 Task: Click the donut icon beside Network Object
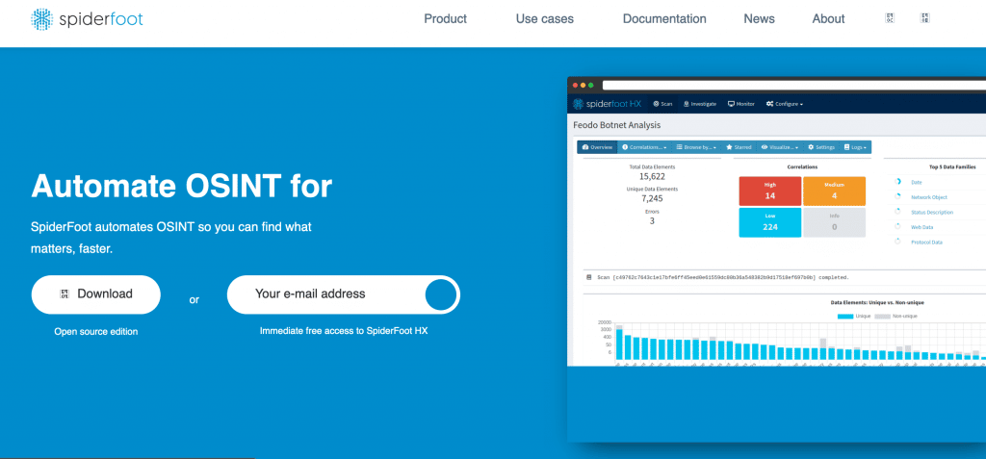[x=897, y=197]
